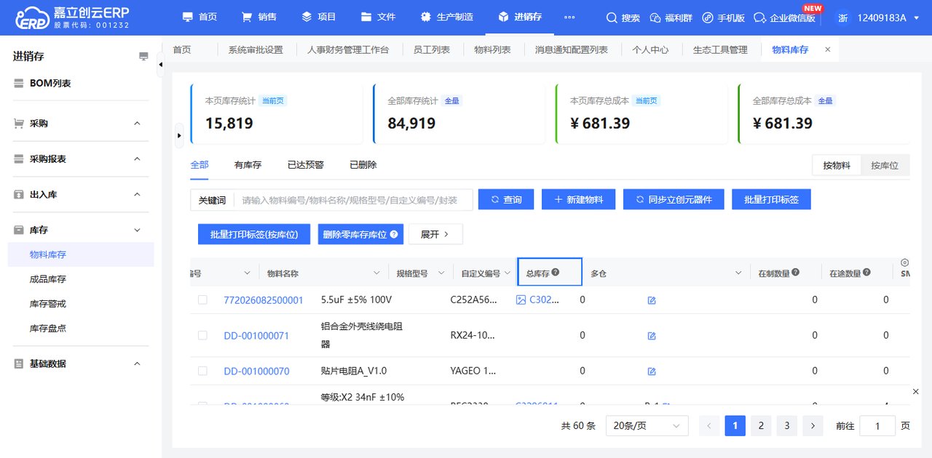Open the 首页 top navigation item
The width and height of the screenshot is (932, 458).
[x=200, y=17]
